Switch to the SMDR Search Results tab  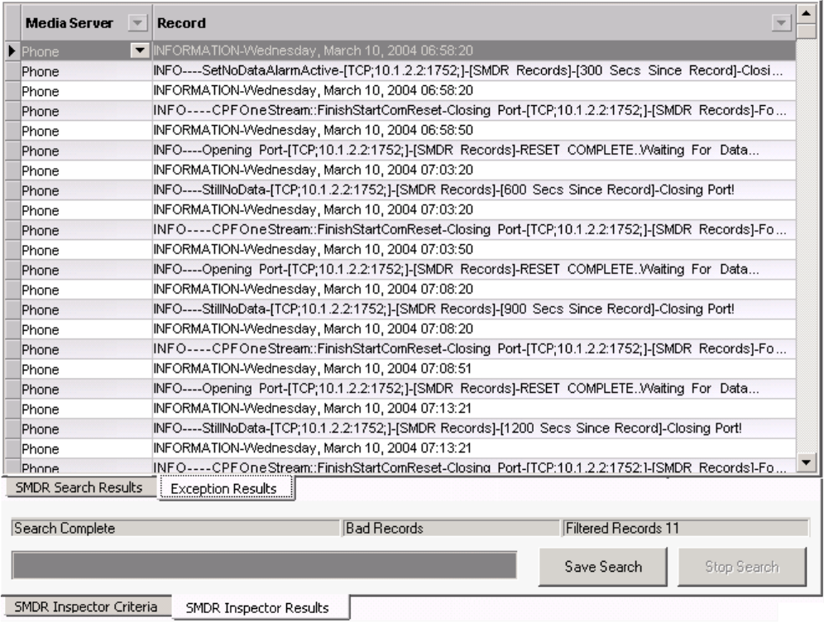point(79,487)
